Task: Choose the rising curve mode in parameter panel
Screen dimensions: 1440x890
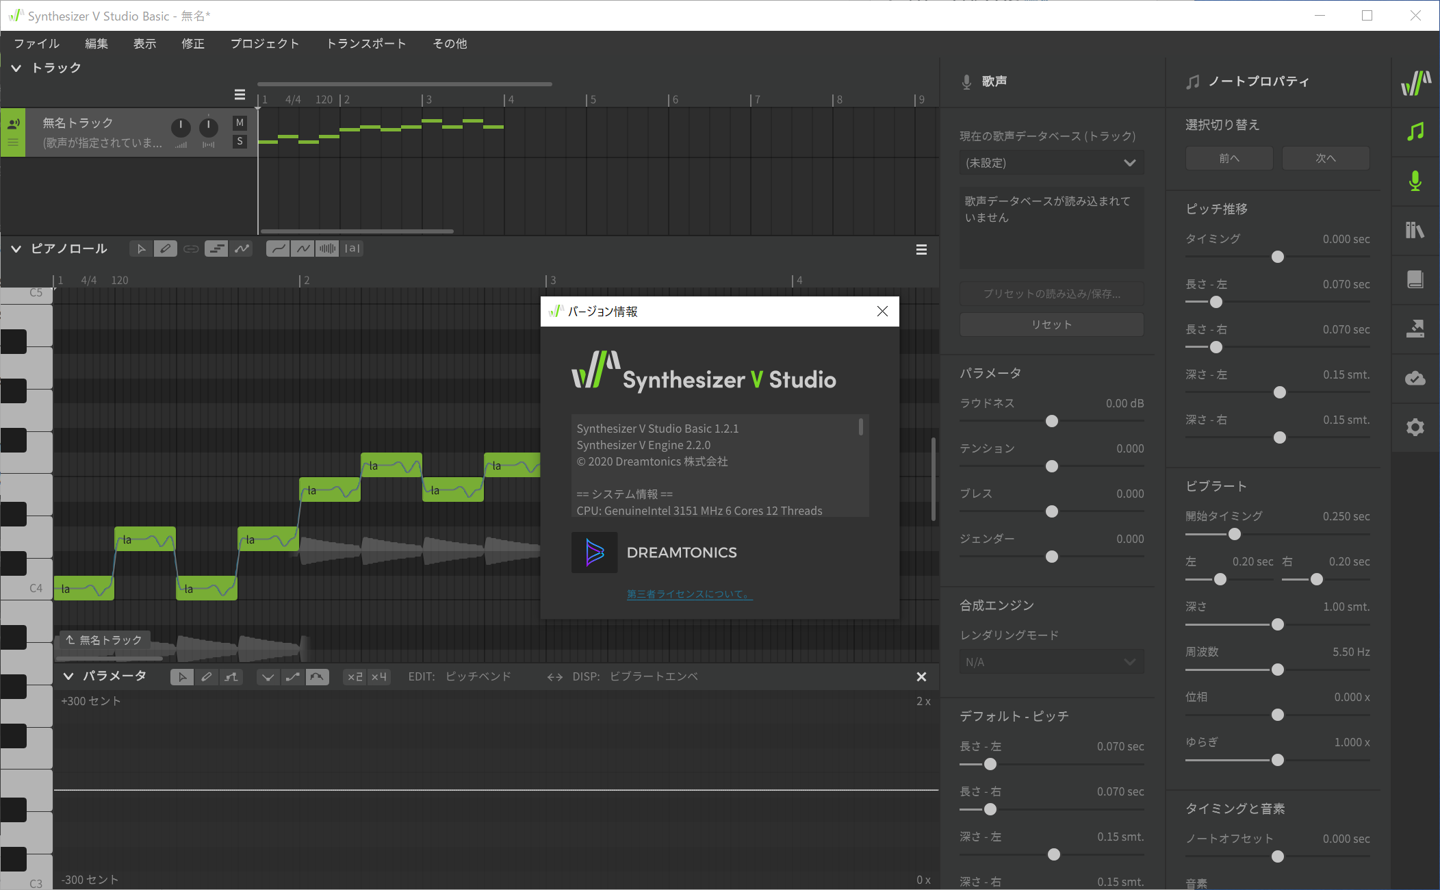Action: [x=292, y=677]
